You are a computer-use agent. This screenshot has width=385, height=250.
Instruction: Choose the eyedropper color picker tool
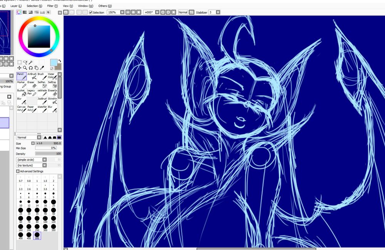point(42,68)
